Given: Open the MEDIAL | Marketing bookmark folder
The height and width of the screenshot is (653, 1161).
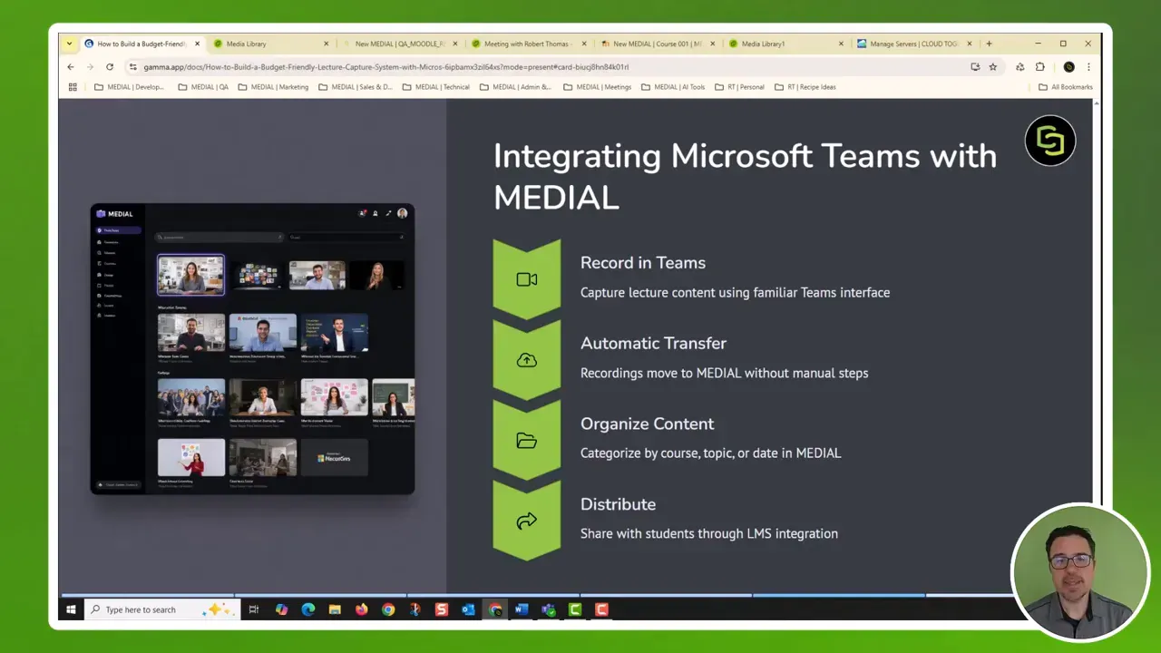Looking at the screenshot, I should 273,87.
